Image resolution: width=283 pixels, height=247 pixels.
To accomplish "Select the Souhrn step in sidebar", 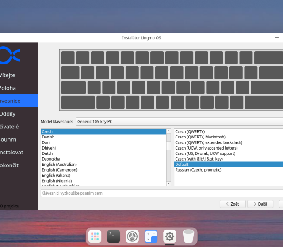I will (x=8, y=139).
